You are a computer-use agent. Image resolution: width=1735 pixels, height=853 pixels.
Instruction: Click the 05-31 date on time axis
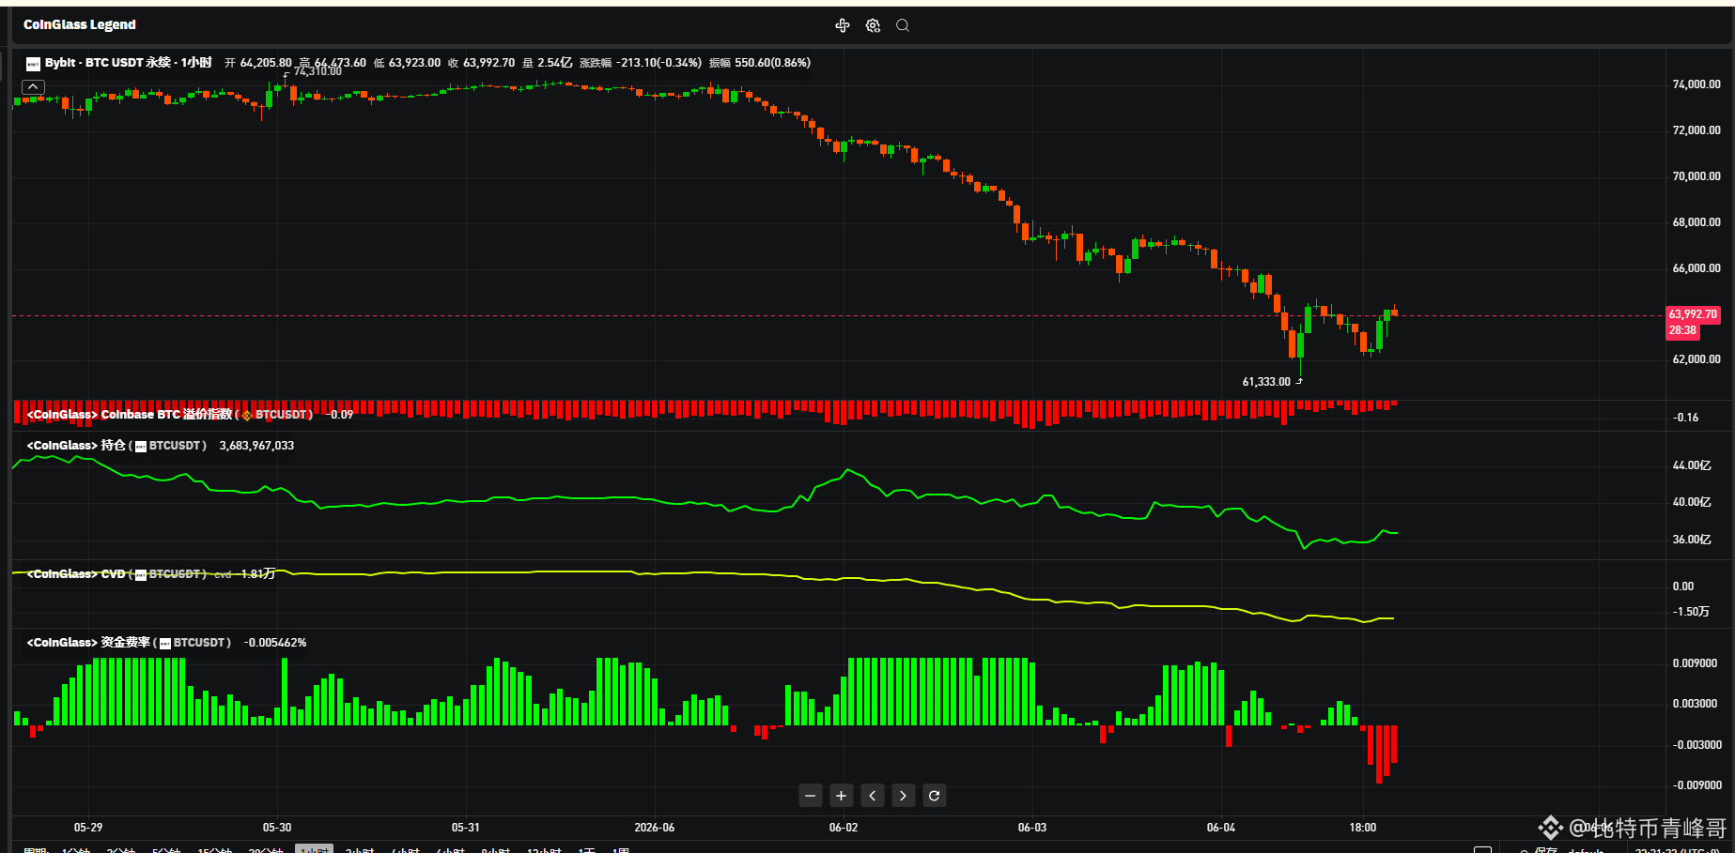pos(466,828)
